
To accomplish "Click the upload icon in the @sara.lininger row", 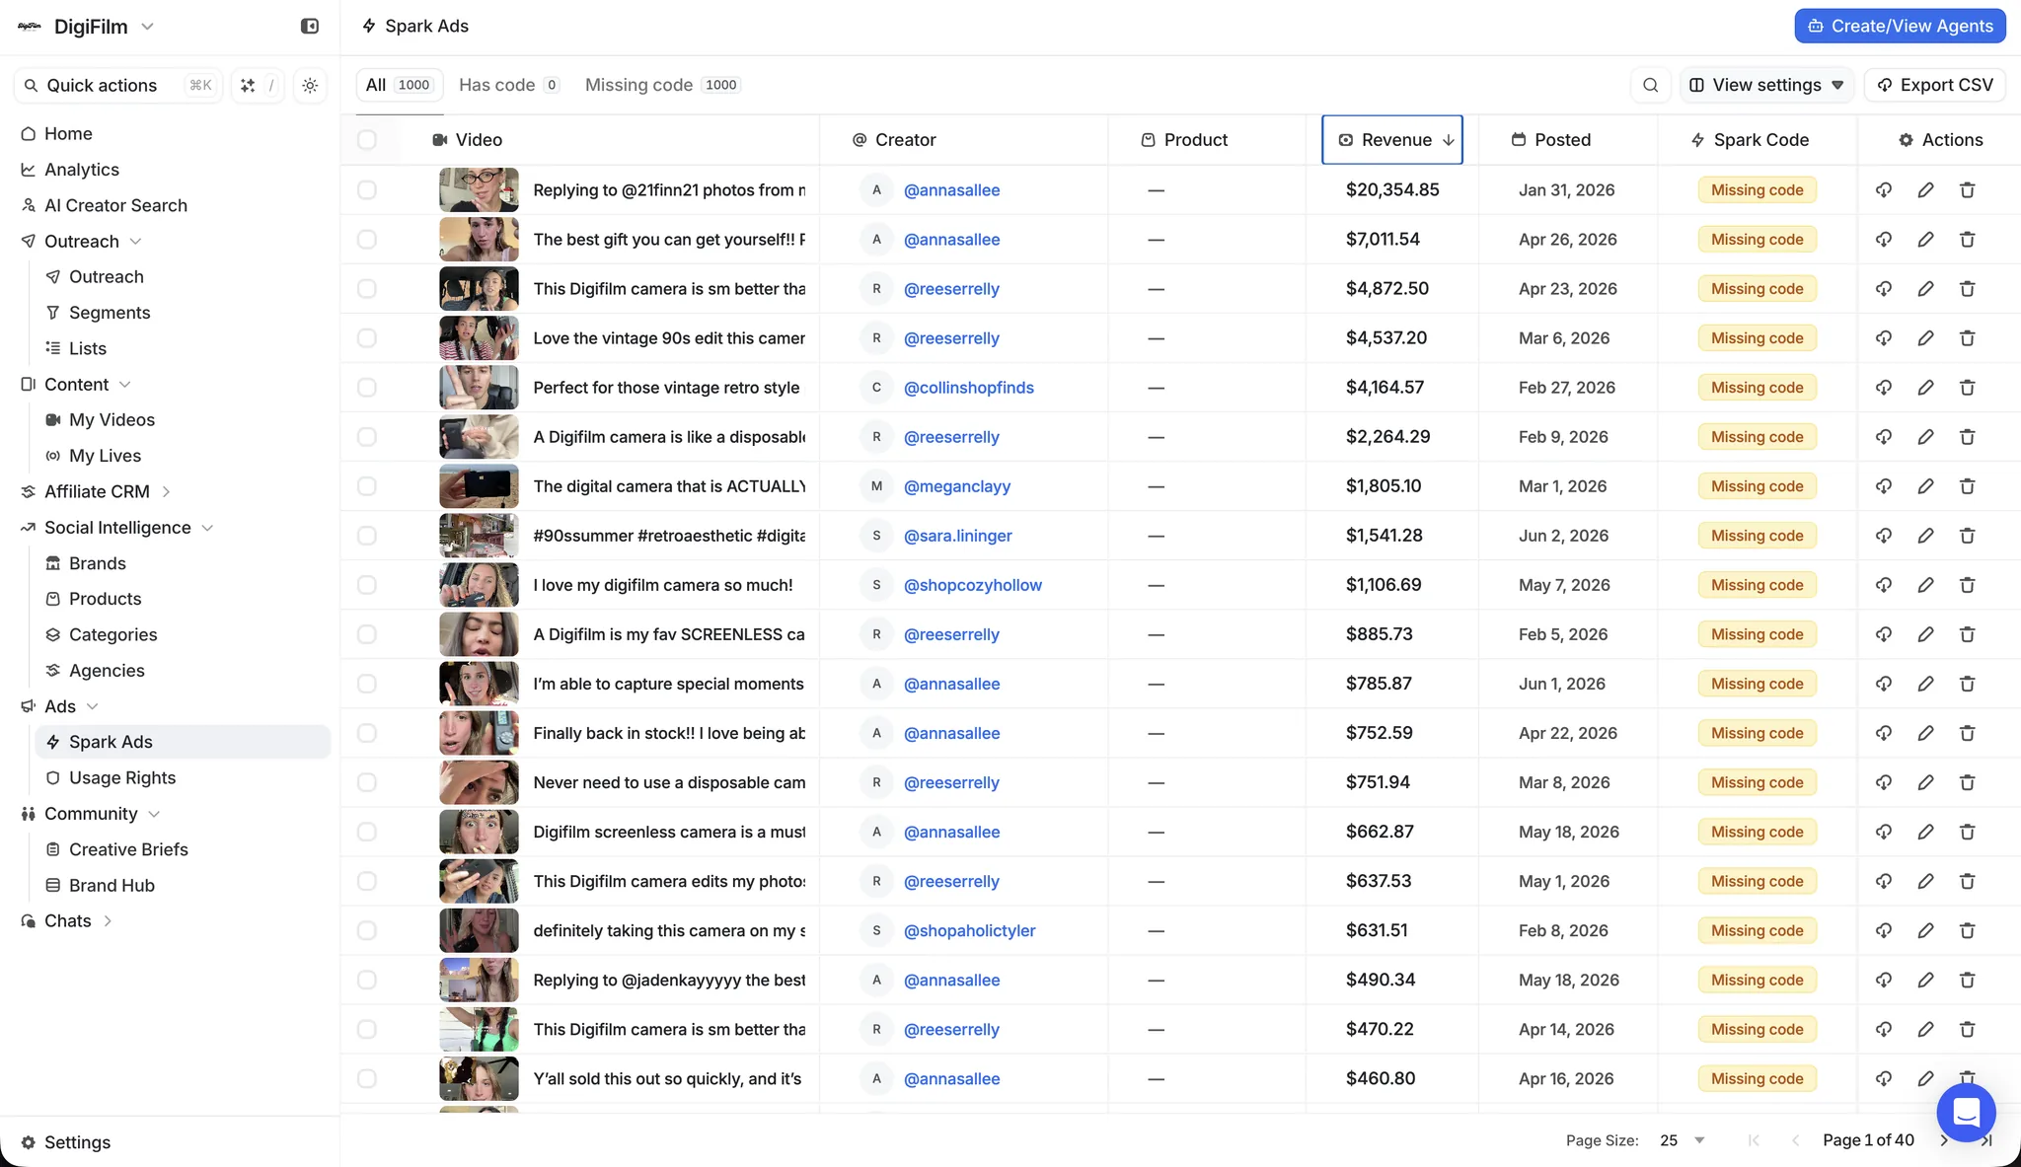I will [x=1884, y=536].
